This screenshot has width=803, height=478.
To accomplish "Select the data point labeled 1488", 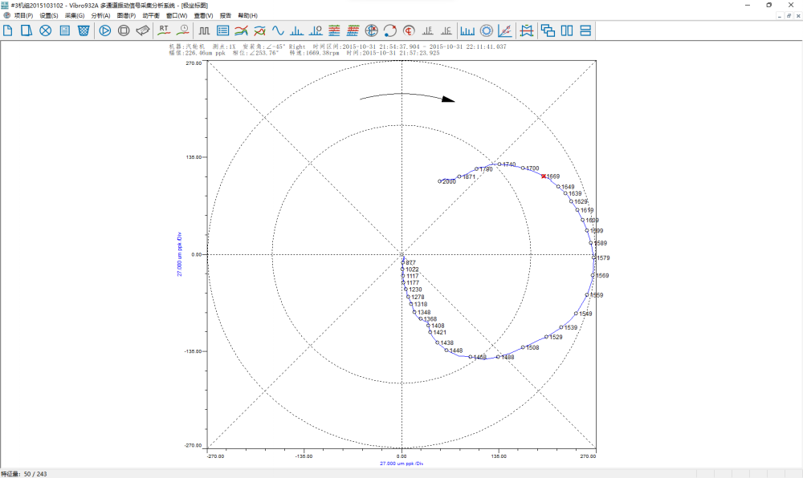I will click(x=498, y=357).
